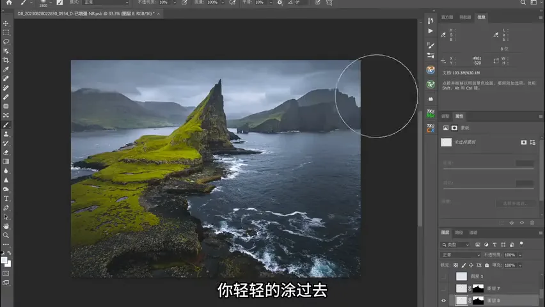Image resolution: width=545 pixels, height=307 pixels.
Task: Open the Brush Settings panel icon
Action: 430,45
